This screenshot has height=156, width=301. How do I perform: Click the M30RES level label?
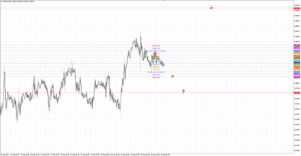163,51
